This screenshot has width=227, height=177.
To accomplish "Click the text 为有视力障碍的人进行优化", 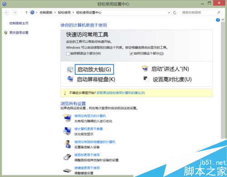I will pyautogui.click(x=94, y=121).
